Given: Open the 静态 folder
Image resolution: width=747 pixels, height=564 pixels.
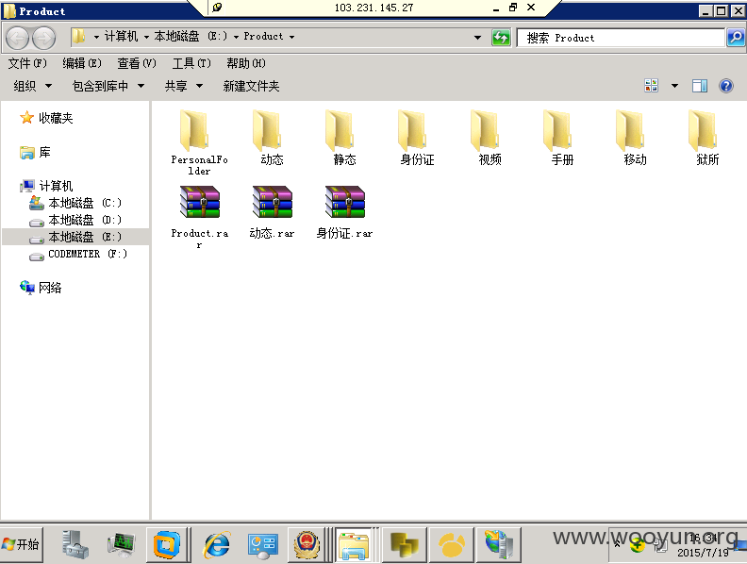Looking at the screenshot, I should (344, 137).
